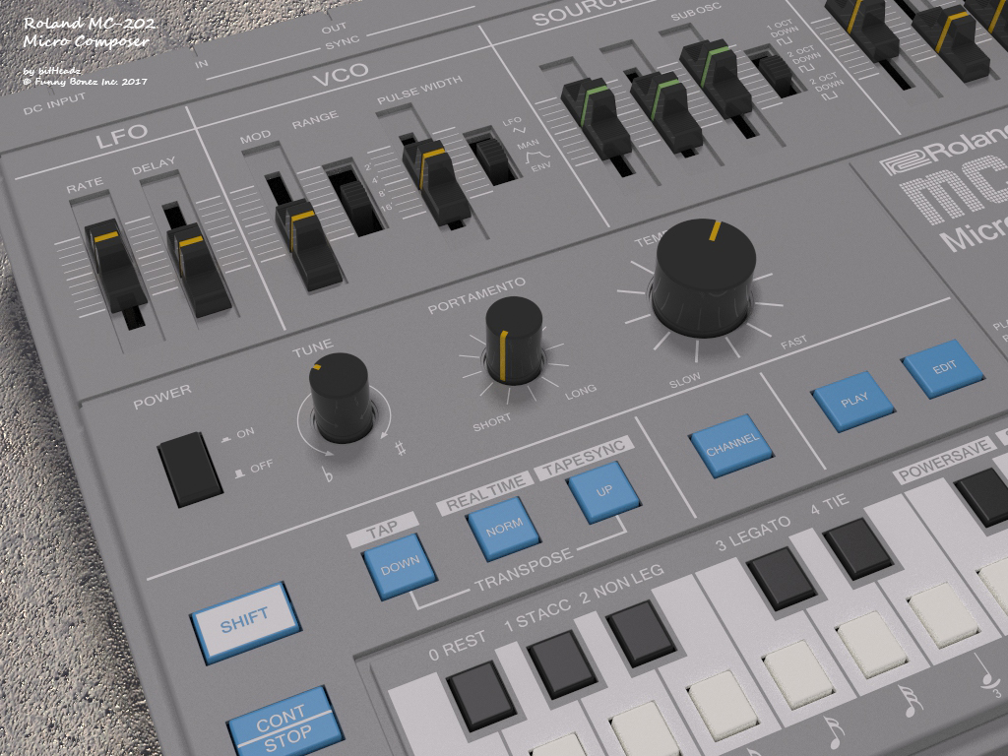This screenshot has width=1008, height=756.
Task: Click the PORTAMENTO knob
Action: [x=514, y=340]
